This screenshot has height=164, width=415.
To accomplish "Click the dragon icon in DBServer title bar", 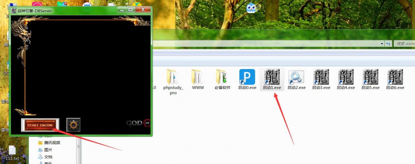I will (14, 10).
